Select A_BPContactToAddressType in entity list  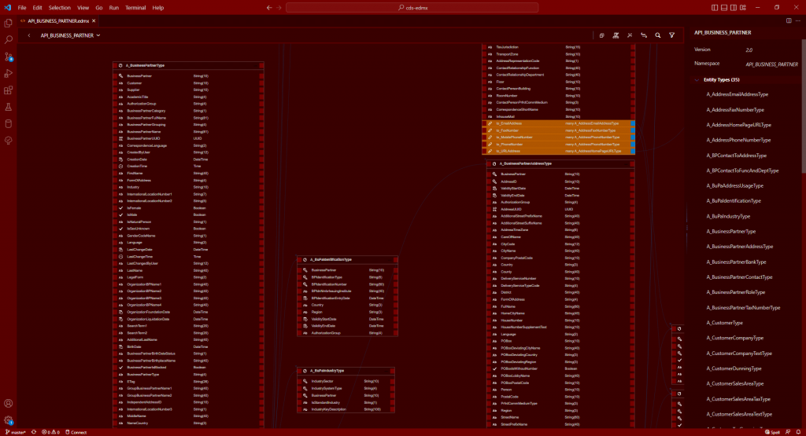tap(736, 156)
